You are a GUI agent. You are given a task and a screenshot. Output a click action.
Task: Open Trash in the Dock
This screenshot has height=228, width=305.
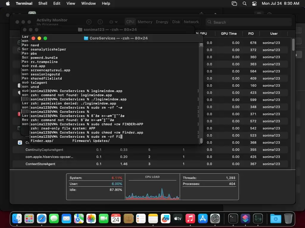[x=288, y=219]
